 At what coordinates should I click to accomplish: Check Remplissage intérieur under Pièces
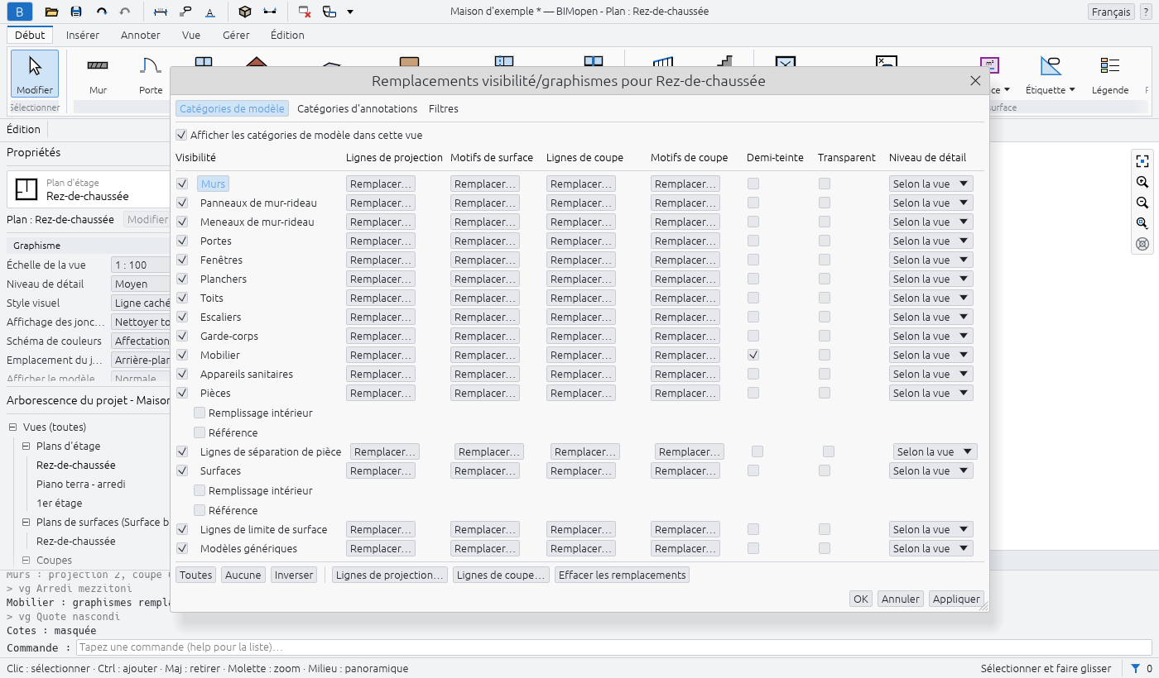click(x=200, y=413)
